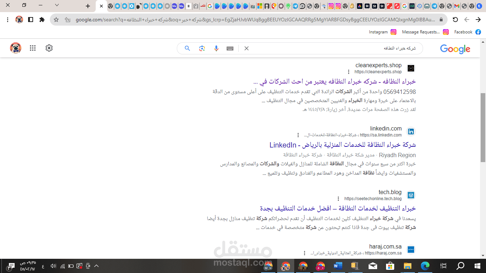
Task: Open Chrome three-dot menu
Action: point(8,20)
